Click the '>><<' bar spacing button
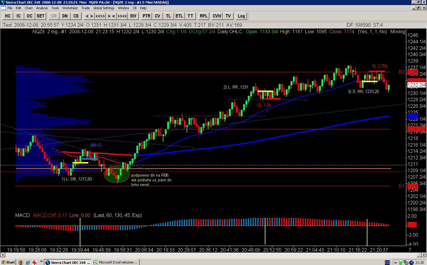 122,16
